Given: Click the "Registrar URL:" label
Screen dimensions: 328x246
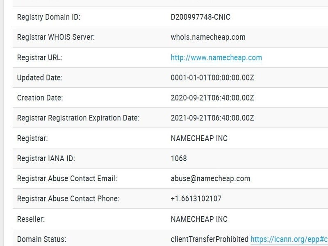Looking at the screenshot, I should [x=40, y=58].
